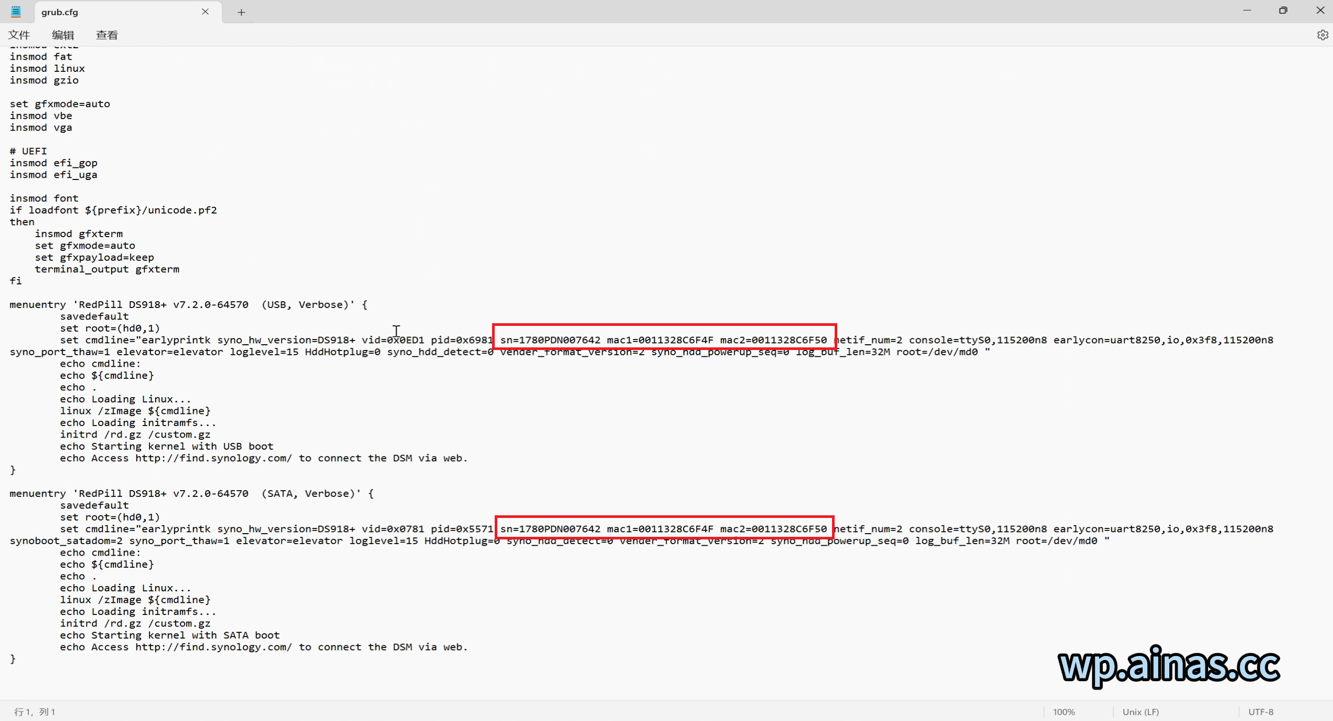Viewport: 1333px width, 721px height.
Task: Click the UTF-8 encoding indicator
Action: pyautogui.click(x=1260, y=712)
